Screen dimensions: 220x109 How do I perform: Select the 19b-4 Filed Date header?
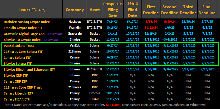point(132,10)
